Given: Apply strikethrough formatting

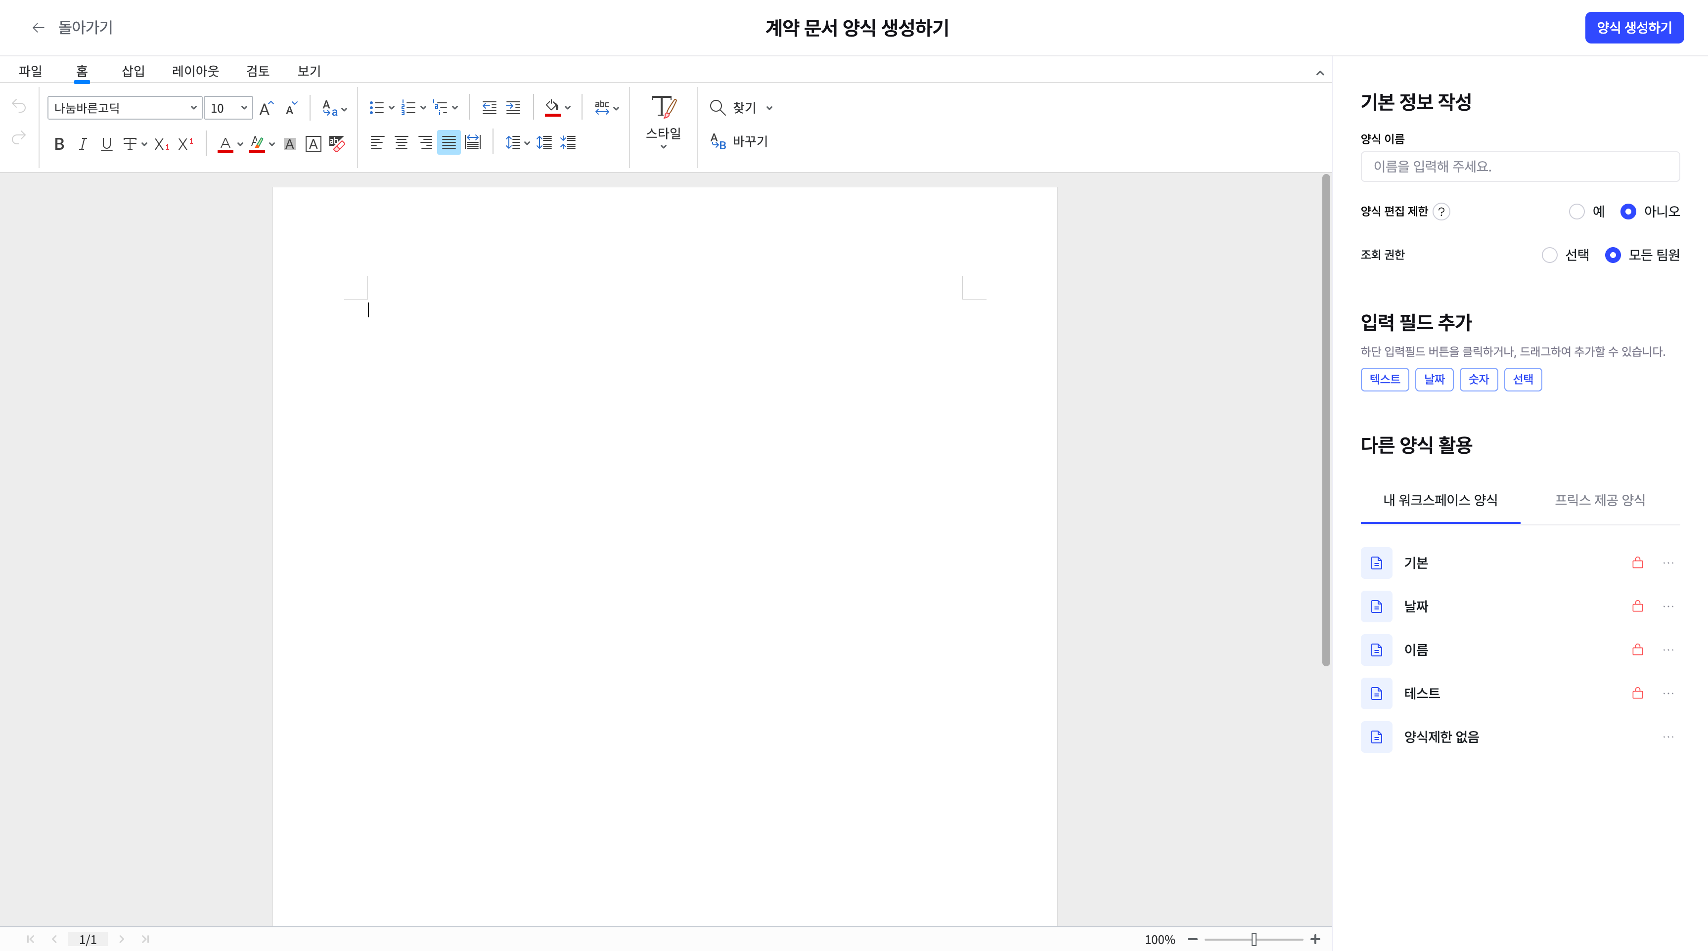Looking at the screenshot, I should pyautogui.click(x=131, y=144).
